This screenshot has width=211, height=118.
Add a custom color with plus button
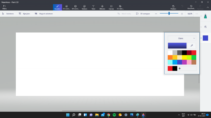click(x=180, y=68)
